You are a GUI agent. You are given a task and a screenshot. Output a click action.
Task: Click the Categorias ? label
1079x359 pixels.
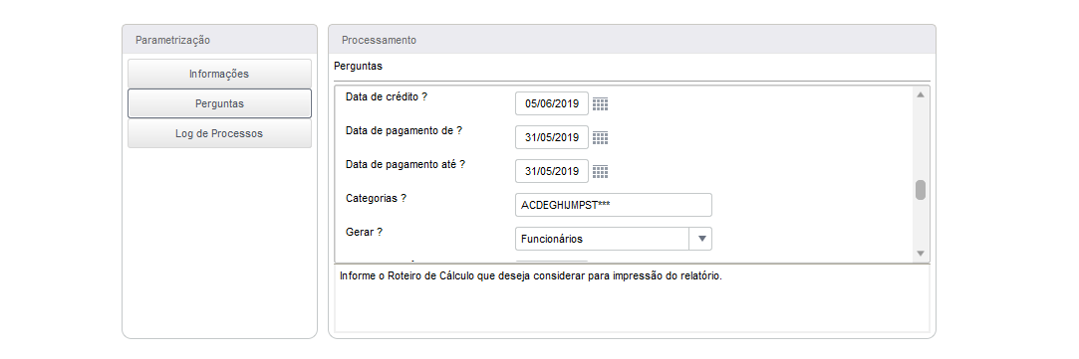pyautogui.click(x=376, y=198)
